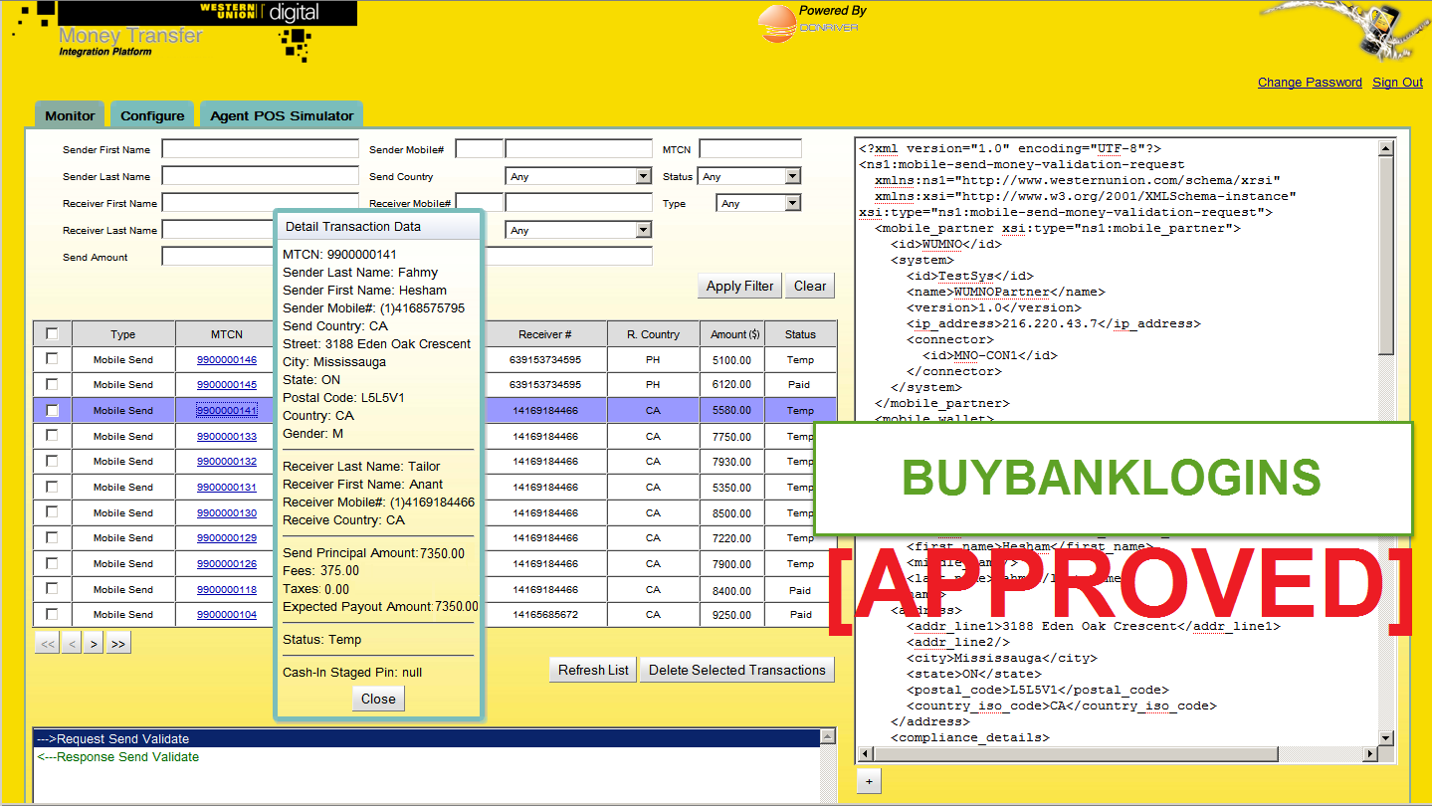The image size is (1432, 806).
Task: Open the Configure tab
Action: [152, 115]
